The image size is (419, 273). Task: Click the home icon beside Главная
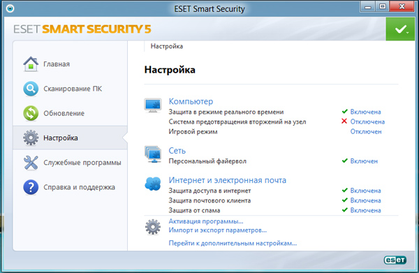[31, 64]
